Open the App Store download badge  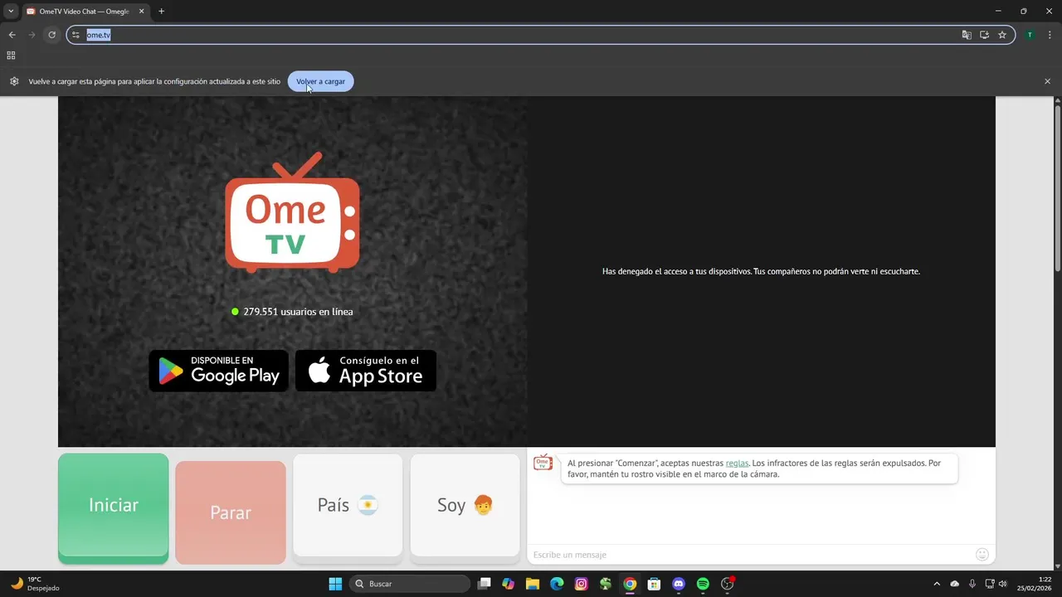(366, 371)
